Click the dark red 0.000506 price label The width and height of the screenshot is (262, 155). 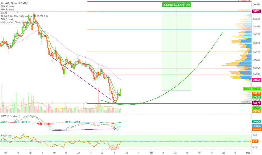pyautogui.click(x=256, y=11)
